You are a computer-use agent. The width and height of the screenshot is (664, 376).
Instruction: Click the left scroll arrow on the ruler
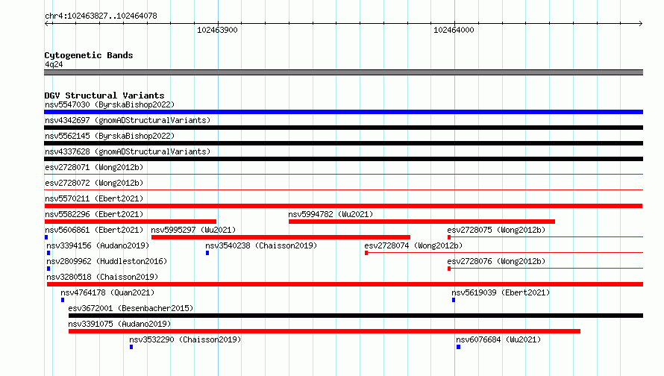(x=47, y=24)
